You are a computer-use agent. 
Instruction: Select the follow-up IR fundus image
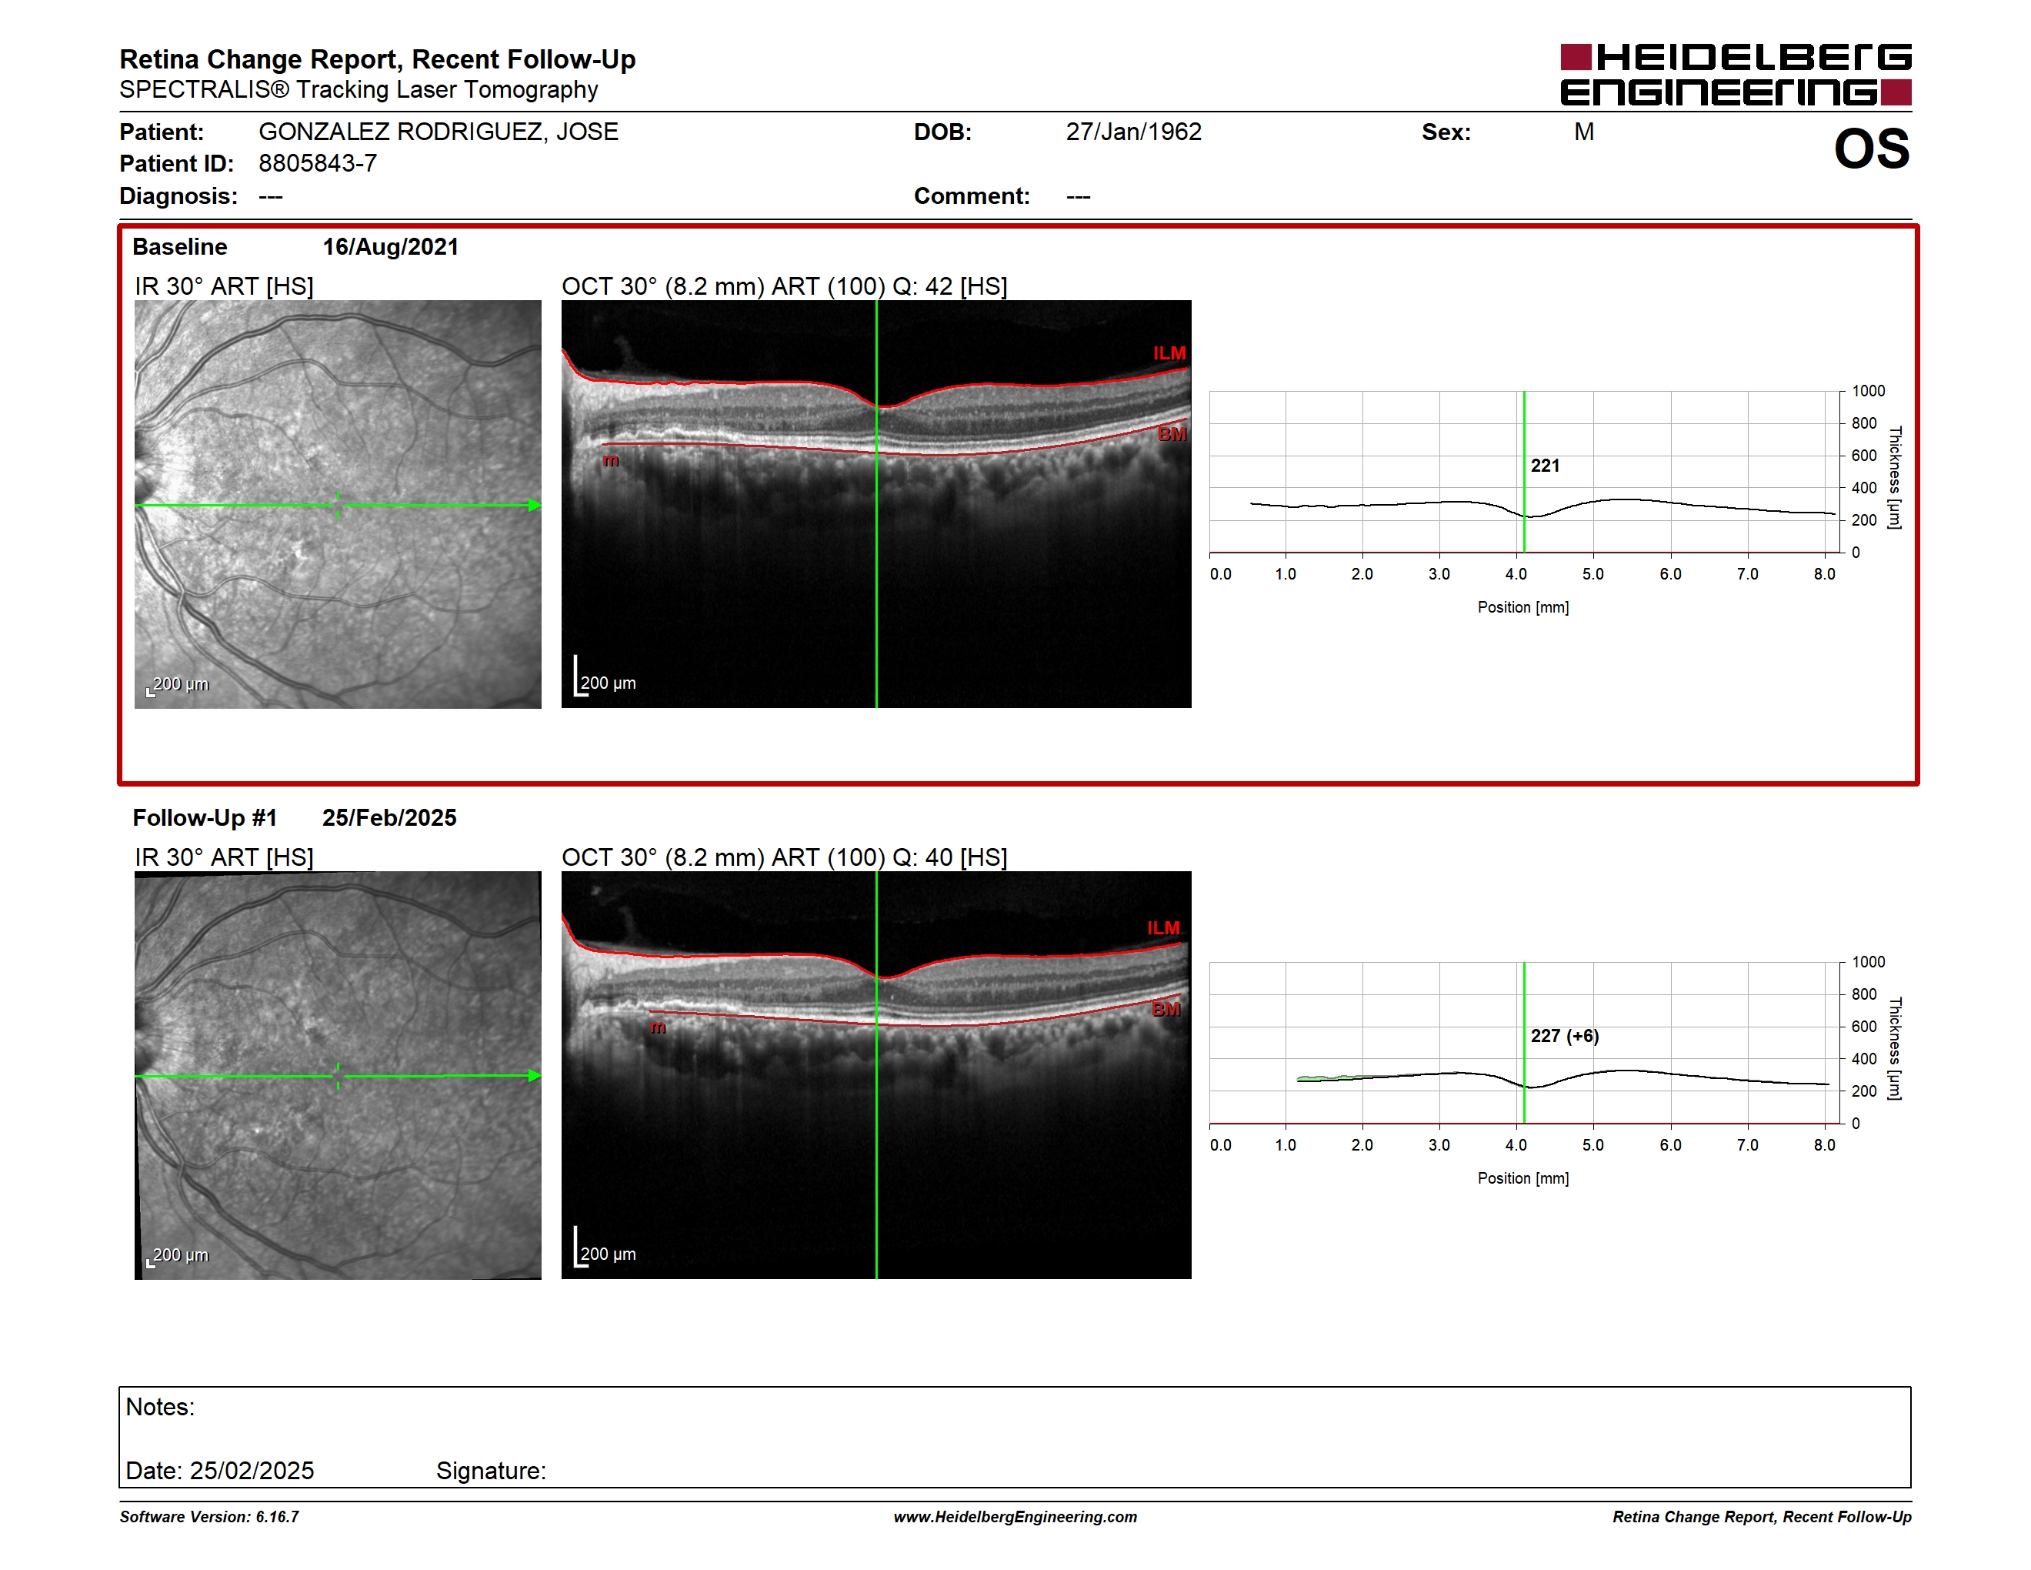tap(338, 1075)
